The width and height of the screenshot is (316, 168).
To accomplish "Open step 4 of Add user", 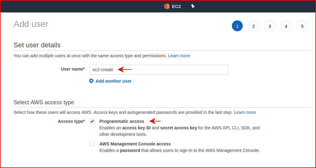I will point(286,26).
